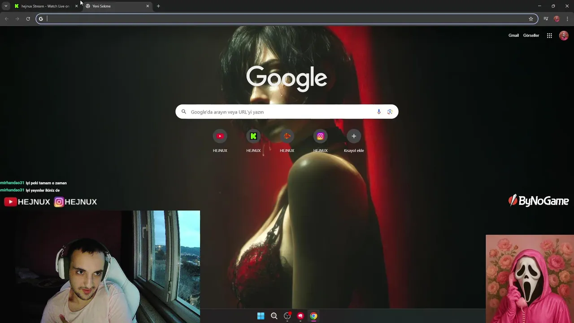Add a shortcut via Kısayol ekle
574x323 pixels.
(354, 141)
